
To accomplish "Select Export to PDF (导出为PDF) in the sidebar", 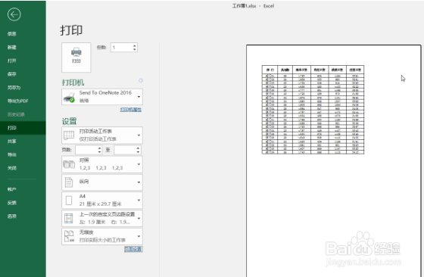I will click(x=18, y=101).
